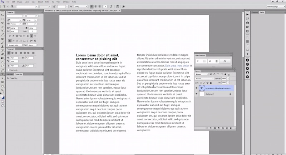
Task: Toggle Underline in Character panel
Action: pos(31,36)
